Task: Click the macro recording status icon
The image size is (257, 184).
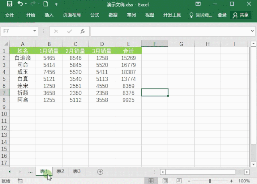Action: click(x=20, y=181)
